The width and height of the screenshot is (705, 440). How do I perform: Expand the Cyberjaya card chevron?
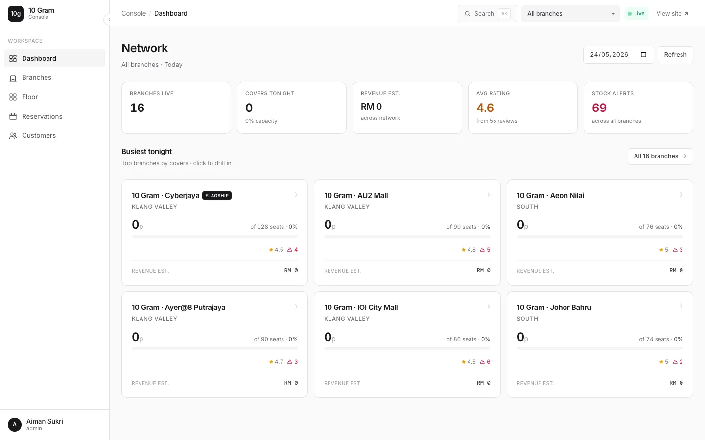click(x=296, y=195)
